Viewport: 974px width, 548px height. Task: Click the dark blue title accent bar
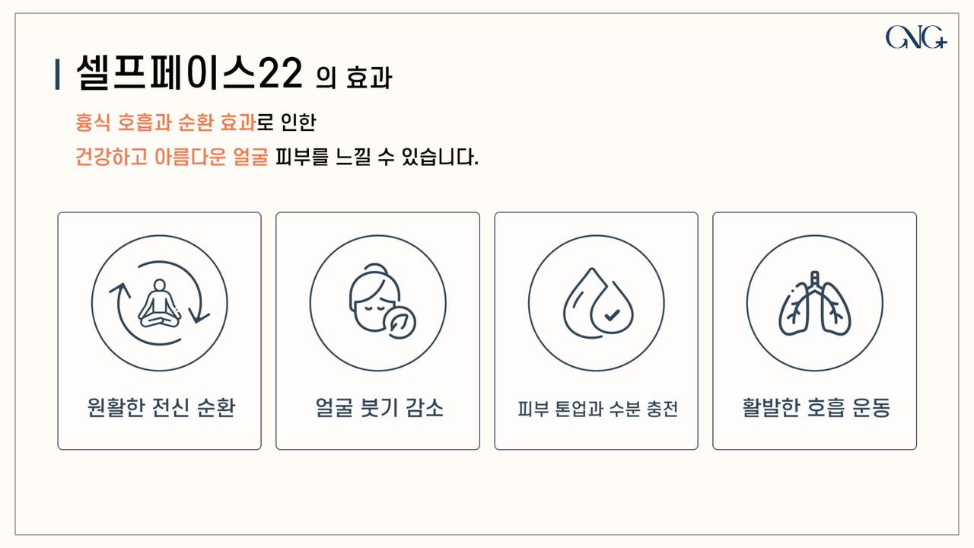[x=58, y=74]
